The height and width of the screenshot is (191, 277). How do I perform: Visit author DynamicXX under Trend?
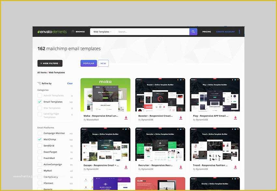click(x=202, y=169)
